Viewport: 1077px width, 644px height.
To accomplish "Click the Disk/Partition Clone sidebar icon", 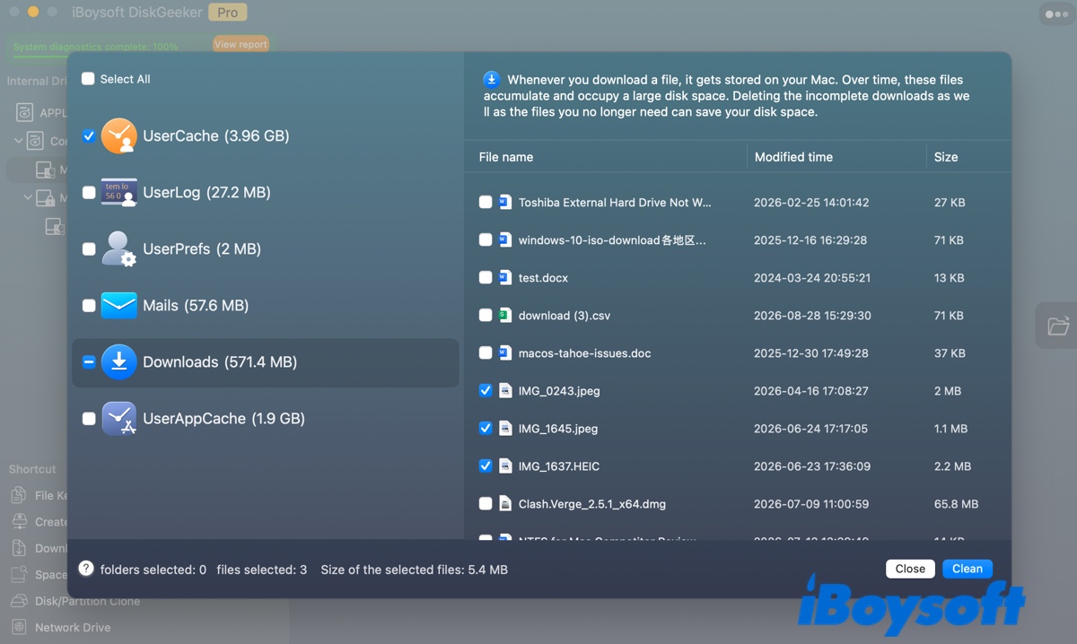I will tap(19, 601).
